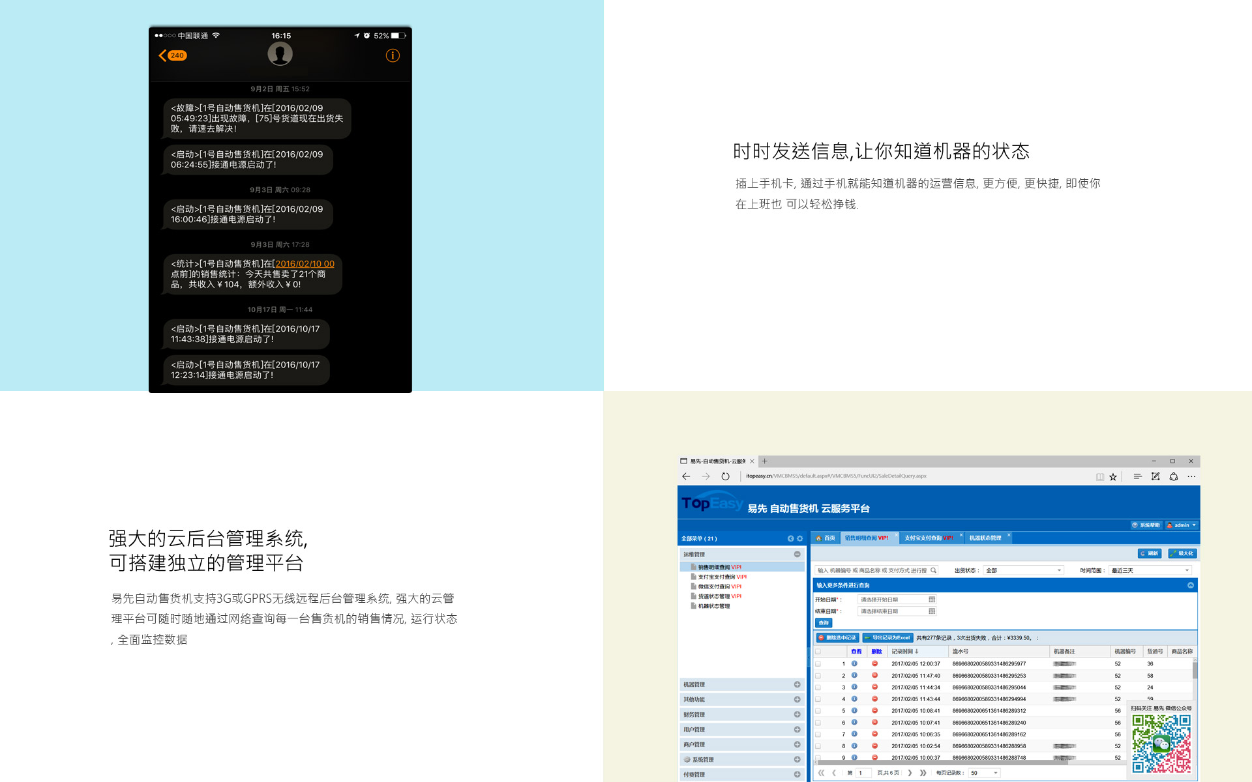This screenshot has height=782, width=1252.
Task: Click the favorites star icon
Action: coord(1113,477)
